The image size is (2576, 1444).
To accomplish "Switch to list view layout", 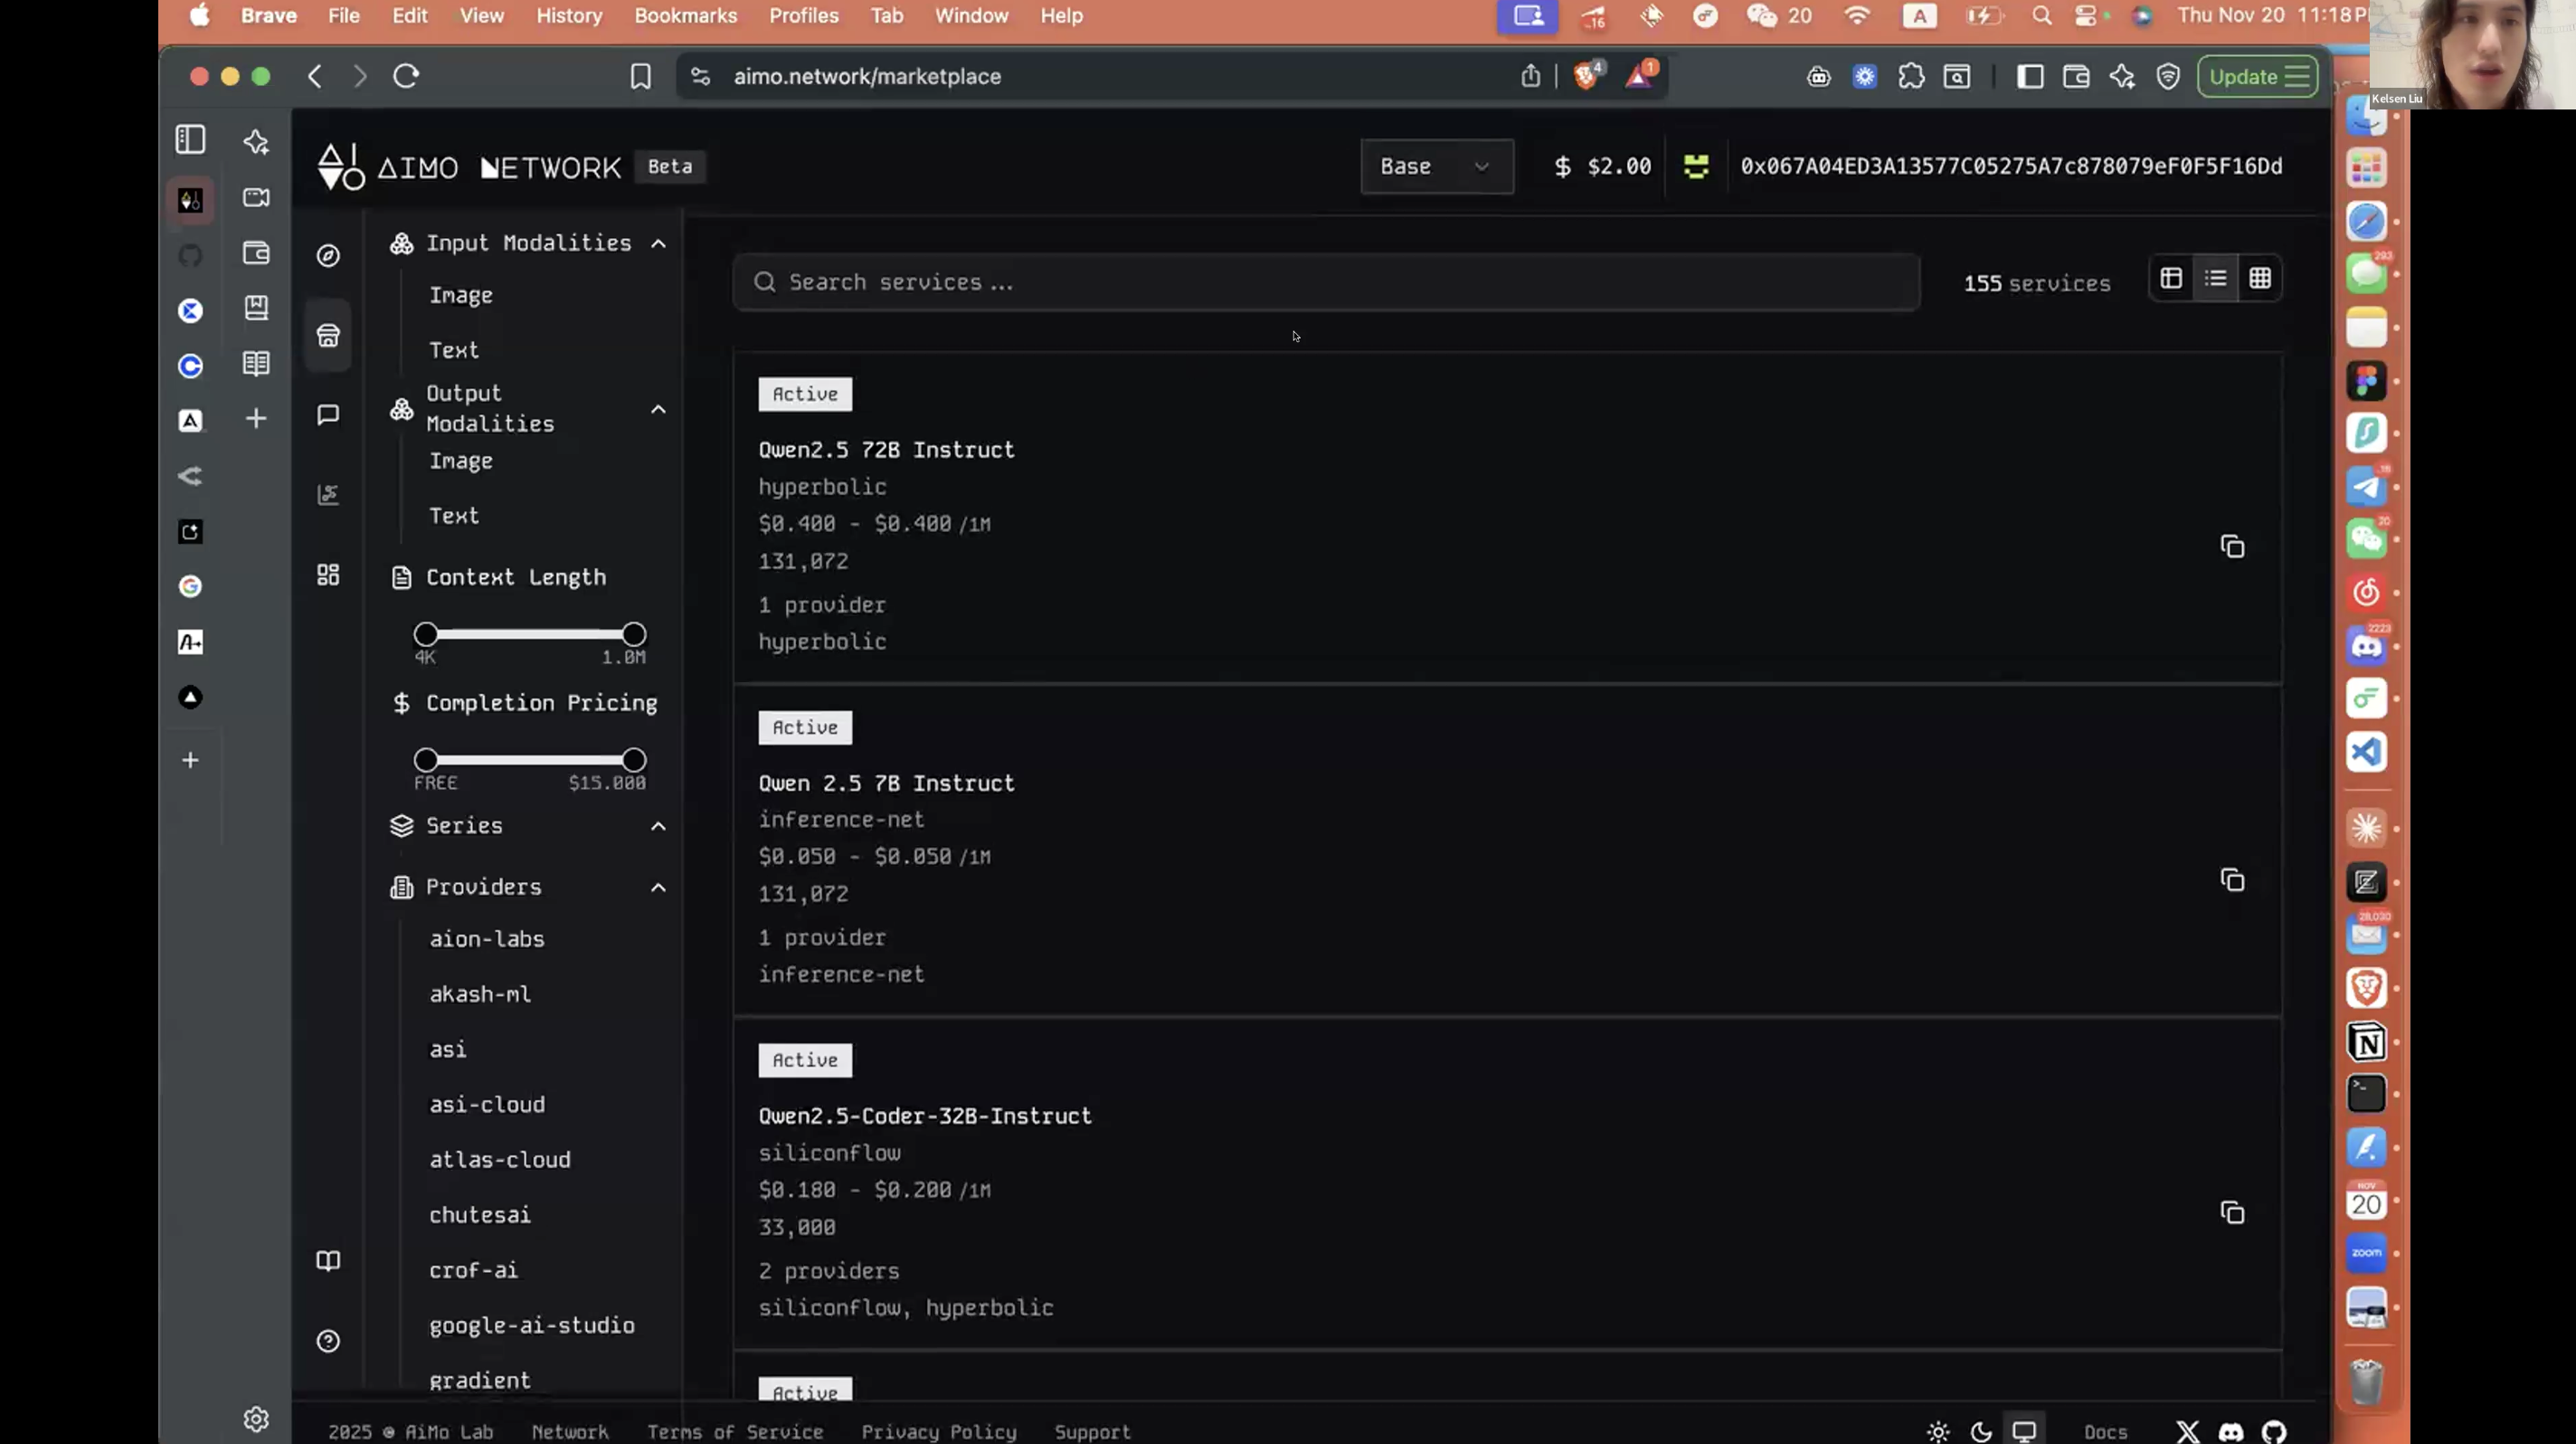I will pyautogui.click(x=2215, y=279).
